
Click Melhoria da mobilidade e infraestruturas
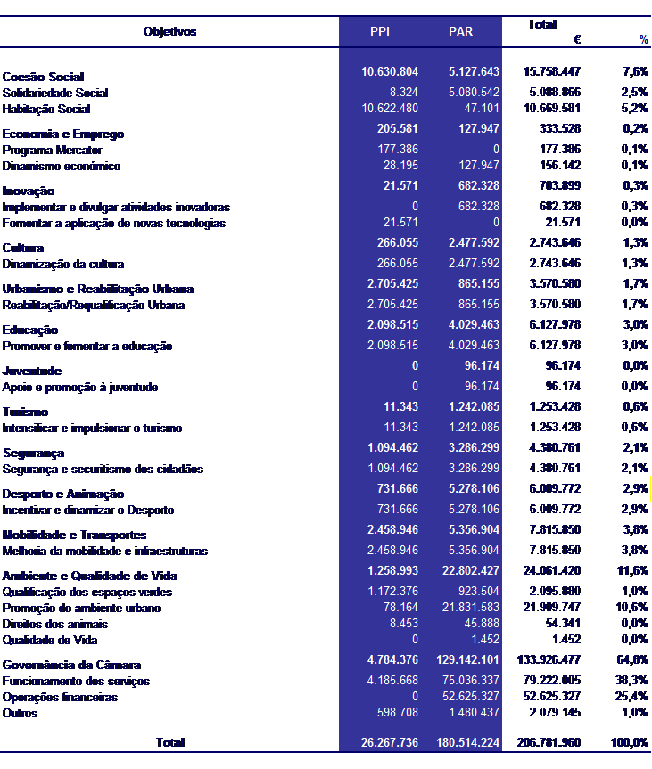104,552
